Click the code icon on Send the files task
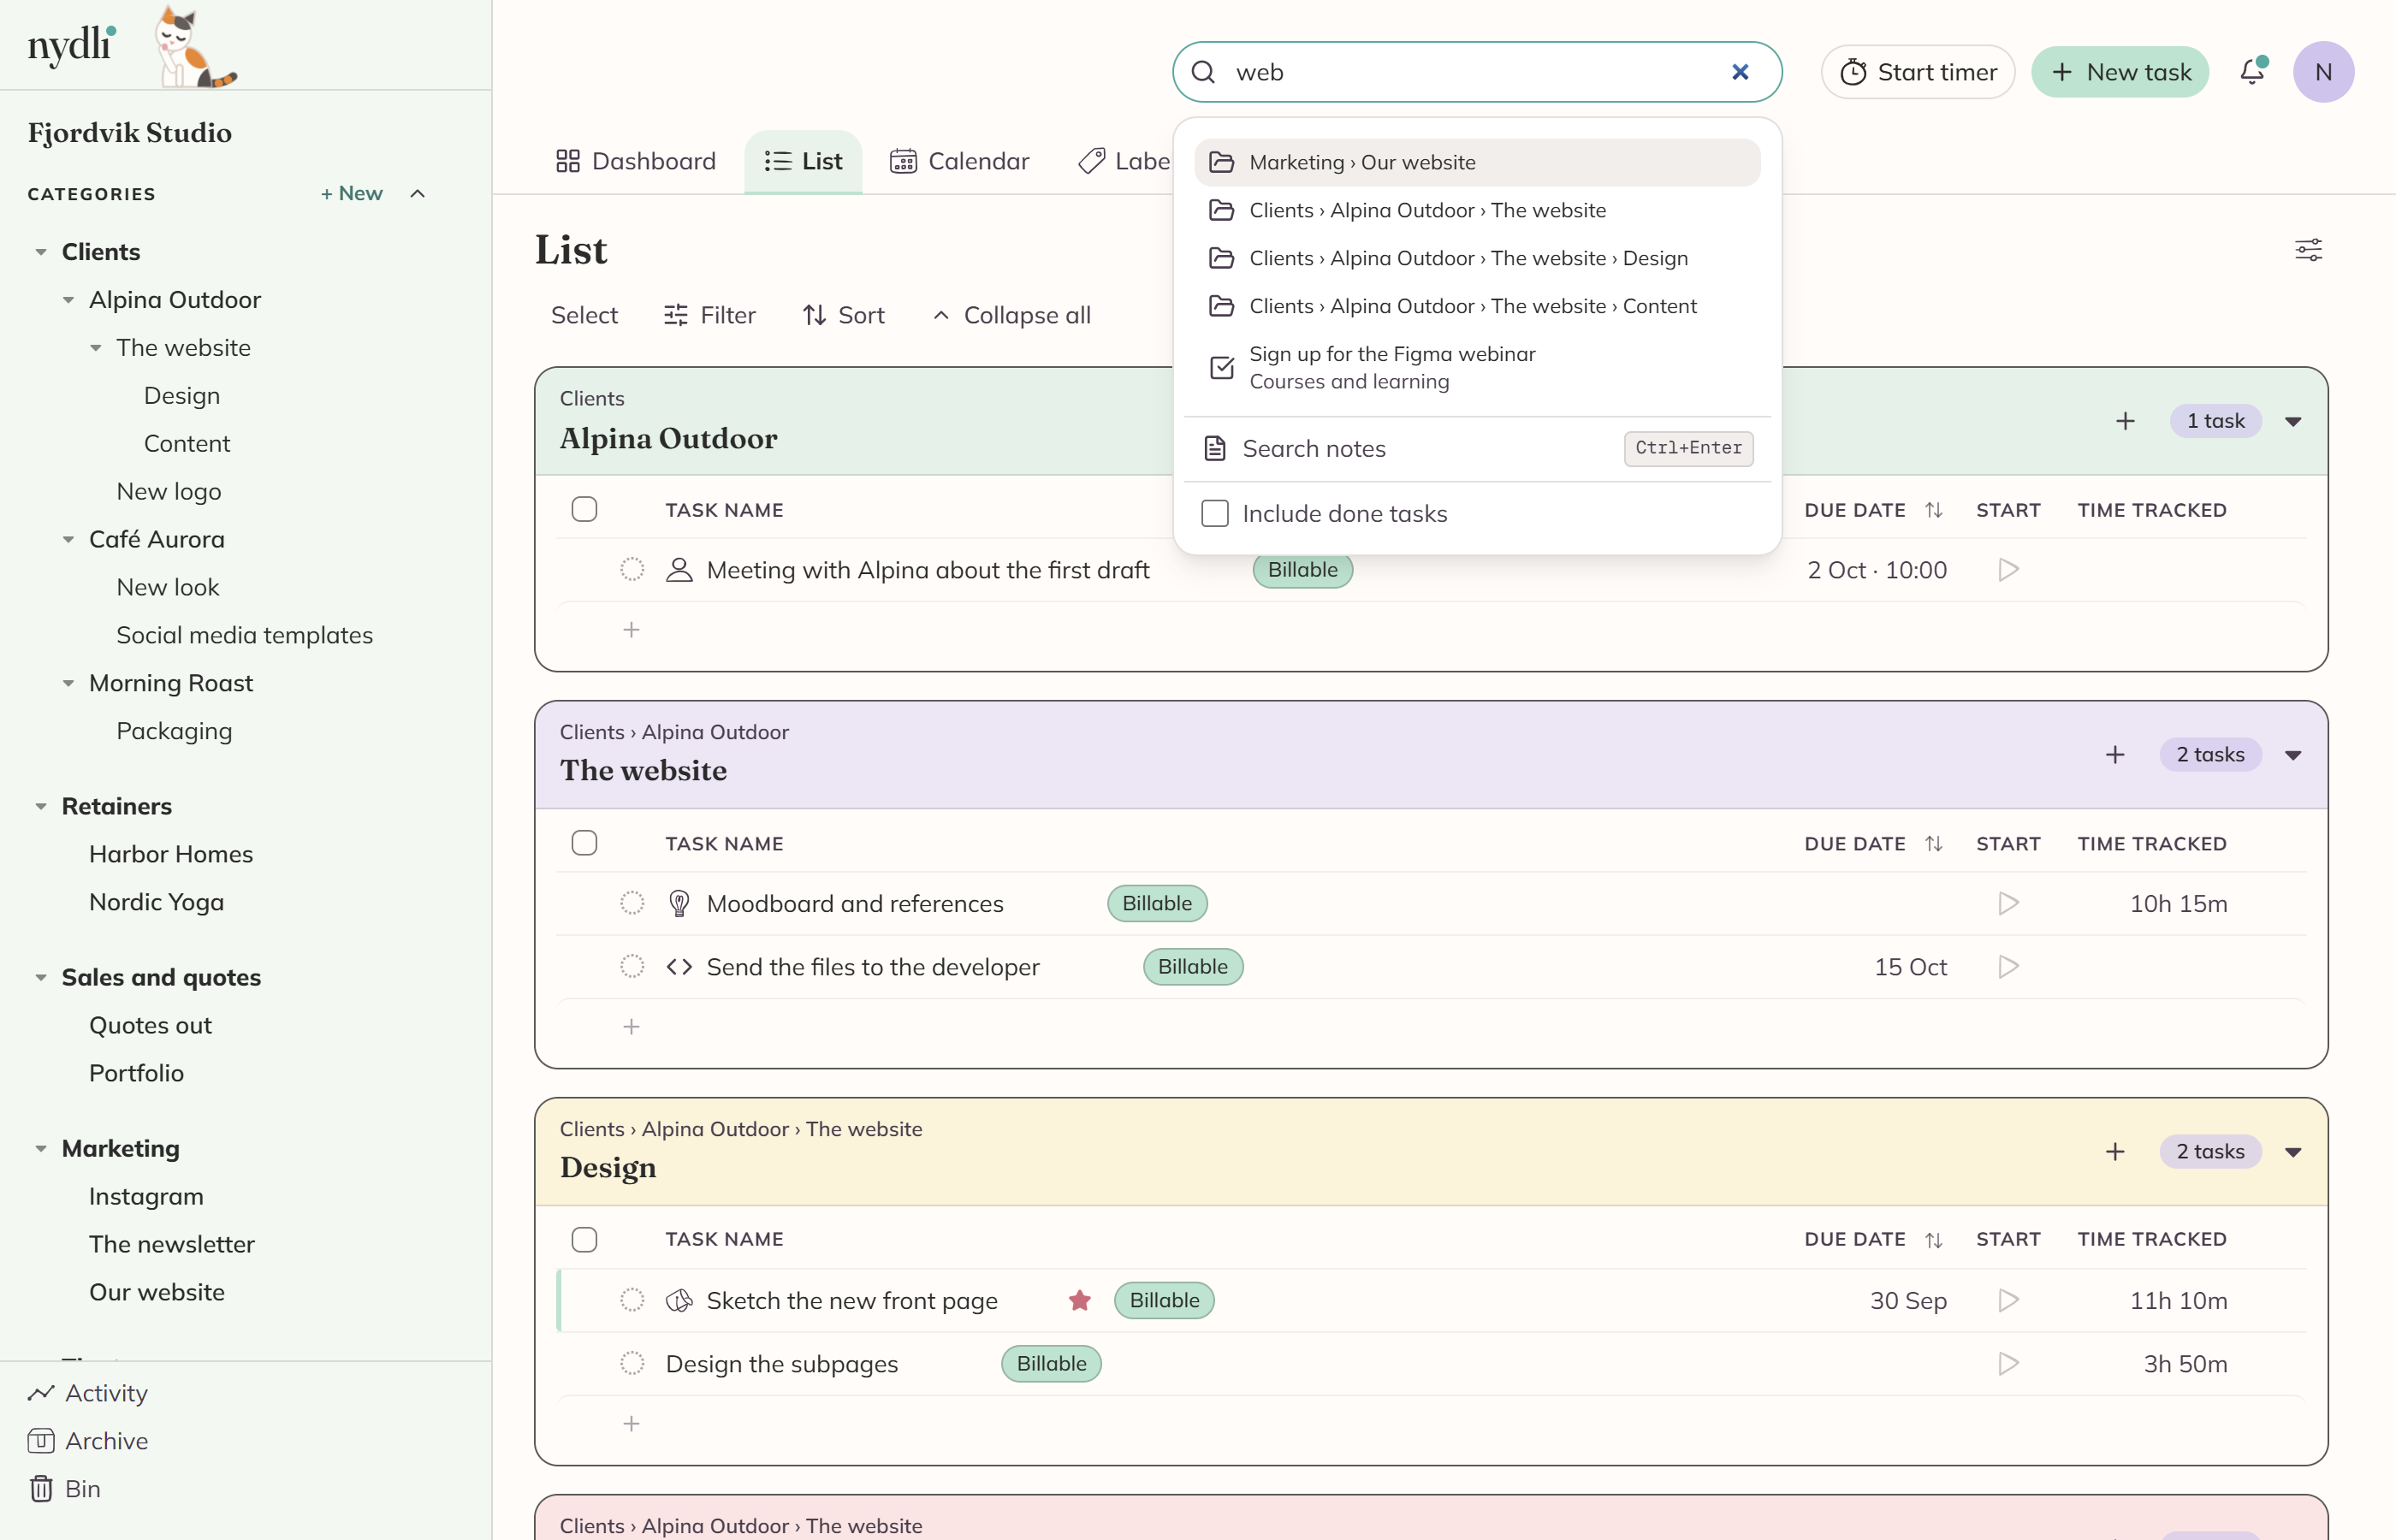The width and height of the screenshot is (2396, 1540). click(679, 966)
